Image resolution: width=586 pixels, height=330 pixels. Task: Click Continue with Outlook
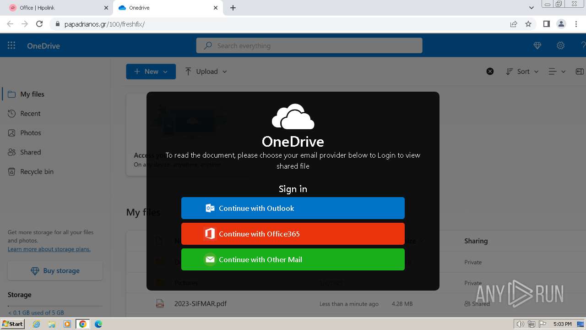(293, 208)
